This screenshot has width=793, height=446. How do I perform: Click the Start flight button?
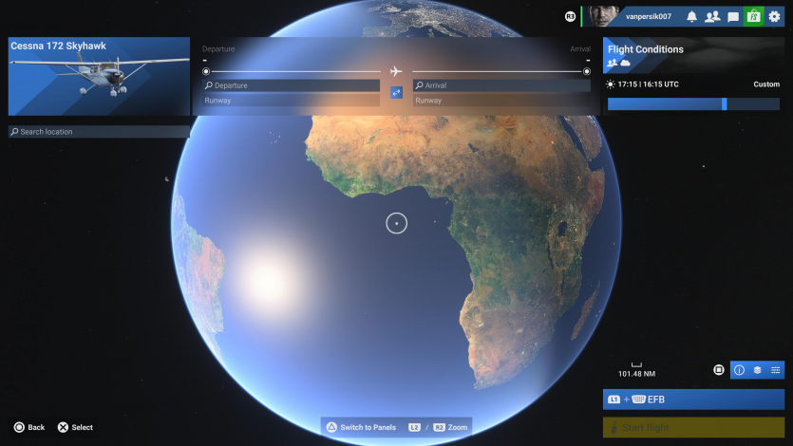click(693, 428)
